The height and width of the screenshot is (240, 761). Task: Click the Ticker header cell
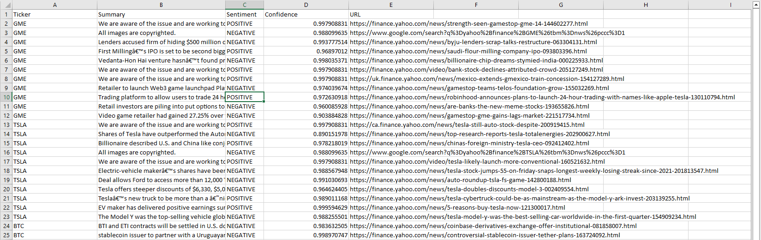(55, 14)
